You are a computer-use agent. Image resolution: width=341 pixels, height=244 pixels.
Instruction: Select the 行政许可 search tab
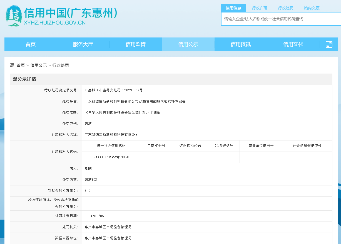[x=260, y=8]
